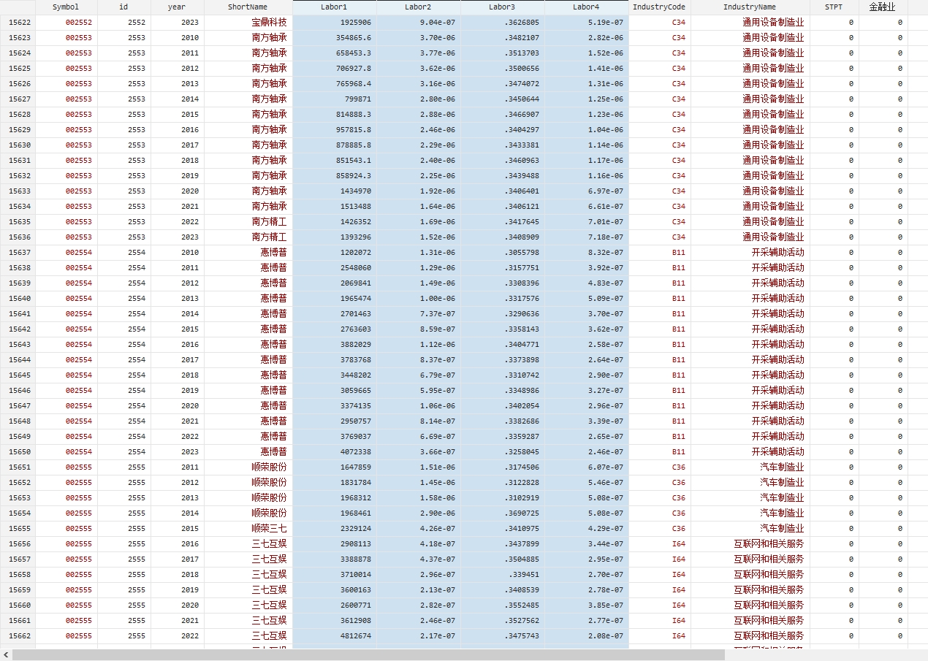
Task: Click ShortName 惠博普 in row 15637
Action: pos(273,253)
